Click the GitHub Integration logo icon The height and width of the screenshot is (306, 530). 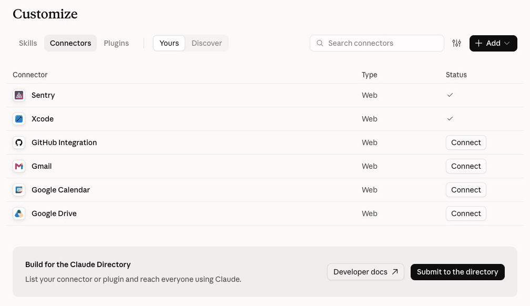[x=19, y=142]
